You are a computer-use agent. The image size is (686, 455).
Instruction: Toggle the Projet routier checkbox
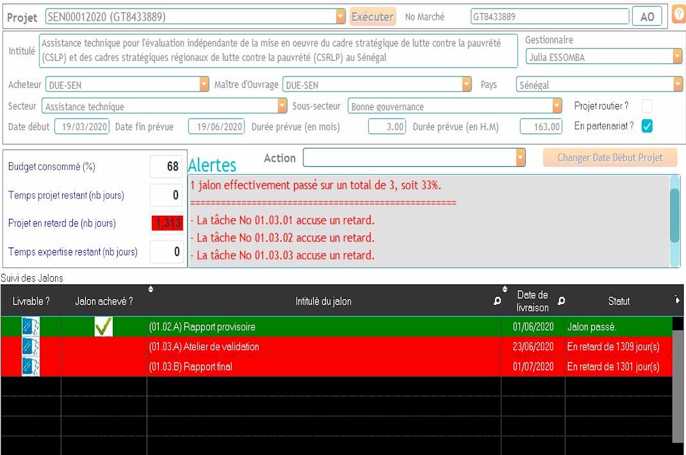coord(647,106)
